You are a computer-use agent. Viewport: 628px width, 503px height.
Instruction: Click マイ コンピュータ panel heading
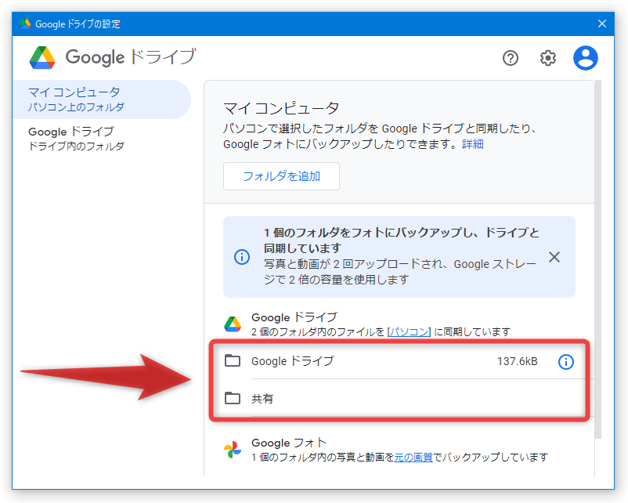tap(281, 108)
